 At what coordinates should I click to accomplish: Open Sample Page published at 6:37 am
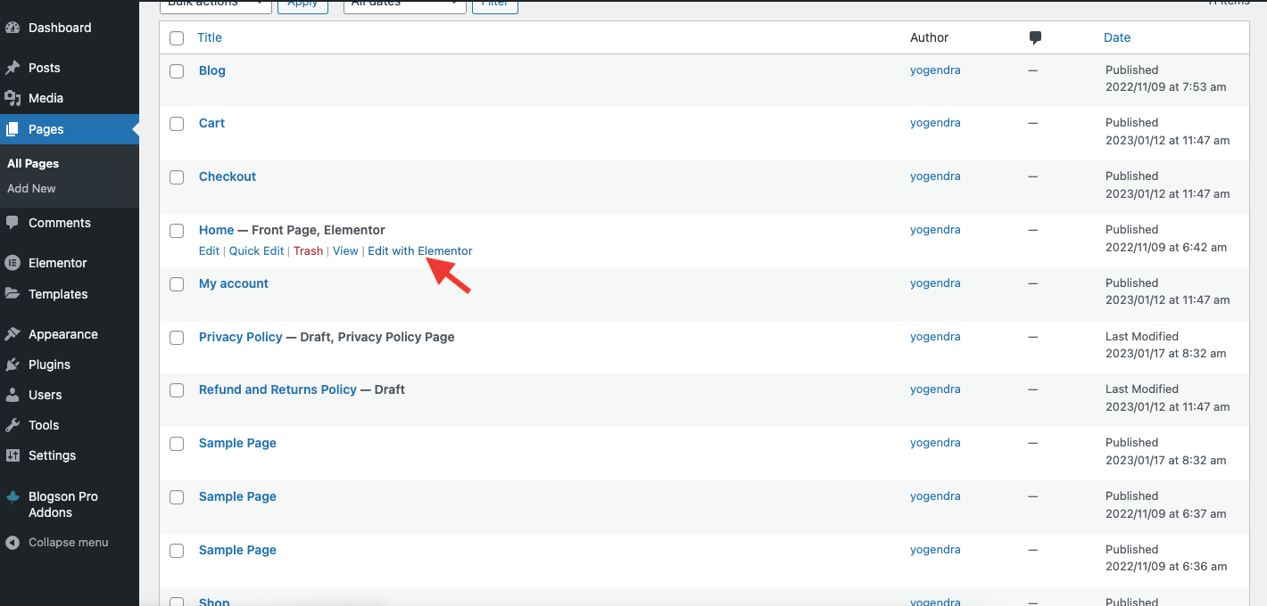coord(237,496)
